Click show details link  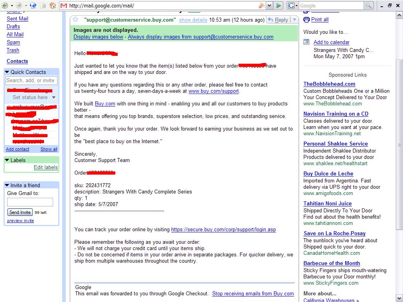point(193,20)
